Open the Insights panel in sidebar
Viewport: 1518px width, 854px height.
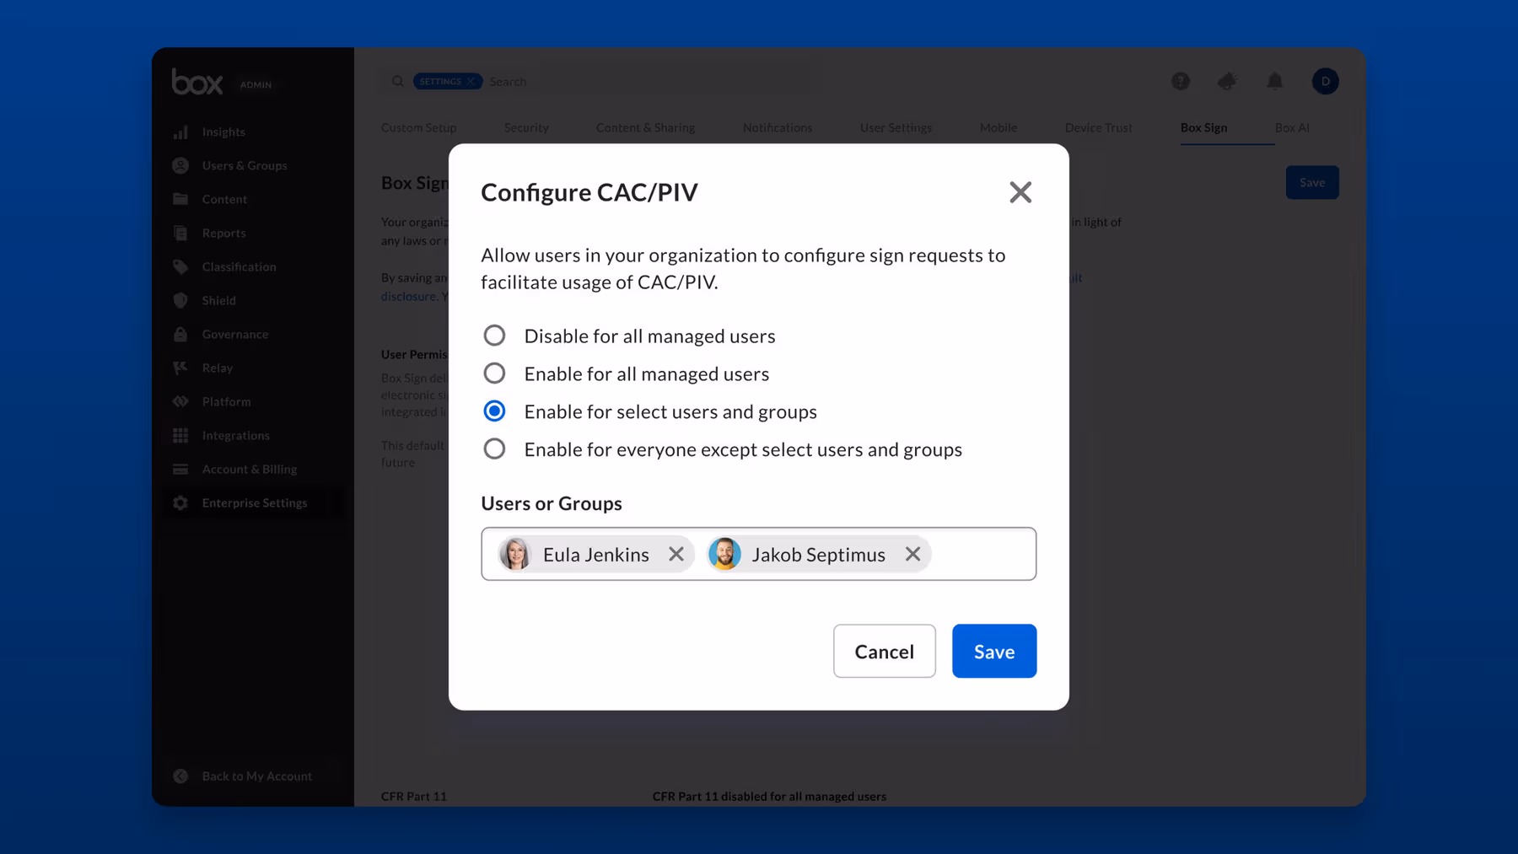click(x=223, y=132)
